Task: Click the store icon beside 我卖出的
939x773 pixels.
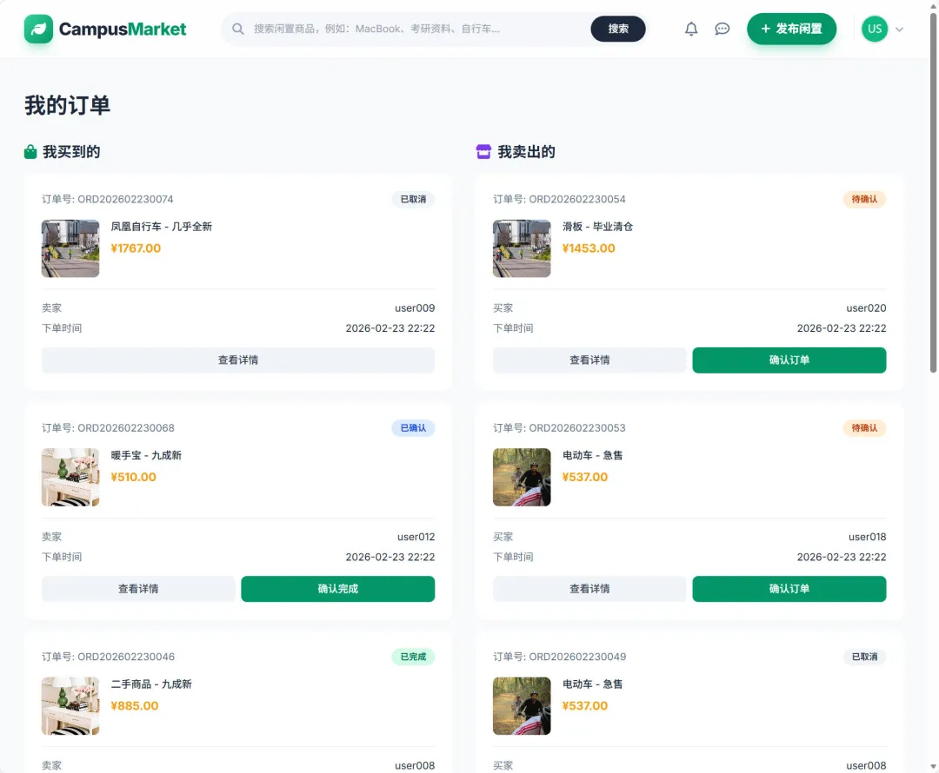Action: pyautogui.click(x=483, y=152)
